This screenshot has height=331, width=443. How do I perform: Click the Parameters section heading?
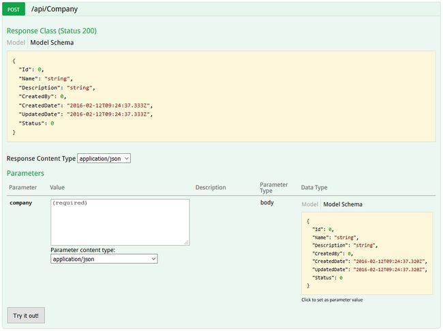25,173
